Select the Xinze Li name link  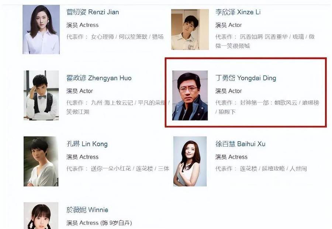coord(238,12)
